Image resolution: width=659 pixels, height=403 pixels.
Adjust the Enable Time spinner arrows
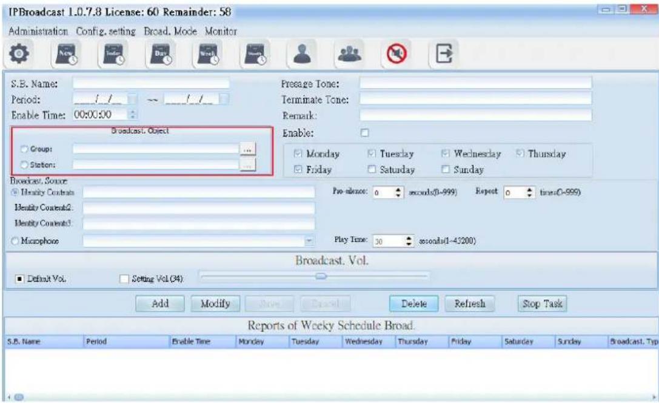[133, 115]
